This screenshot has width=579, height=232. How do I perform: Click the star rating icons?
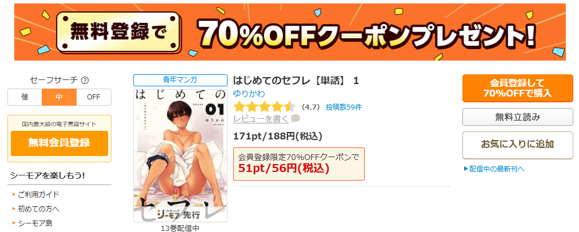tap(265, 107)
